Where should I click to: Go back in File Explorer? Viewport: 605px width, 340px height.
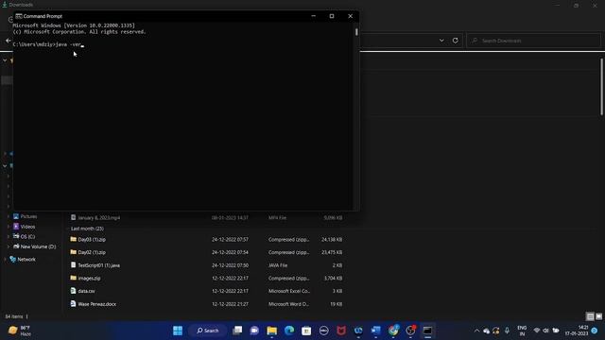coord(9,40)
